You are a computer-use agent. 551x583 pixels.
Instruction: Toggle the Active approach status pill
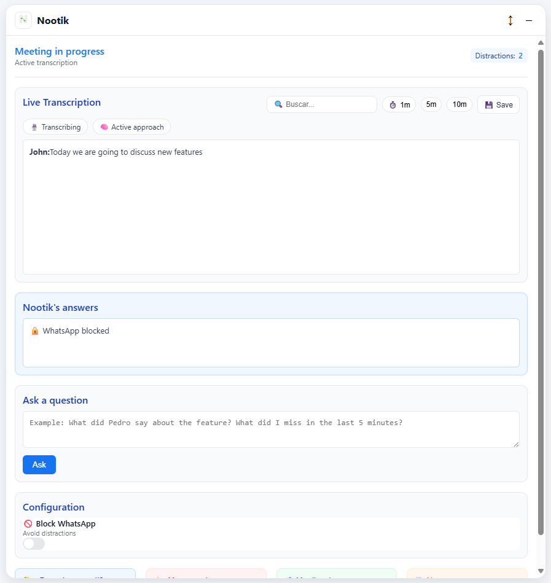click(131, 127)
